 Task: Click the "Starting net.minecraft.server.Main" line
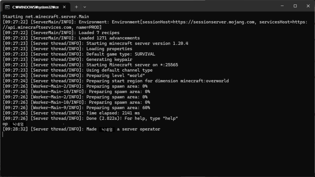click(46, 17)
